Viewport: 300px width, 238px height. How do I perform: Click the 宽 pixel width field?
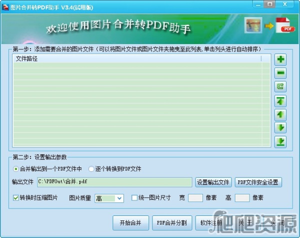click(x=195, y=198)
